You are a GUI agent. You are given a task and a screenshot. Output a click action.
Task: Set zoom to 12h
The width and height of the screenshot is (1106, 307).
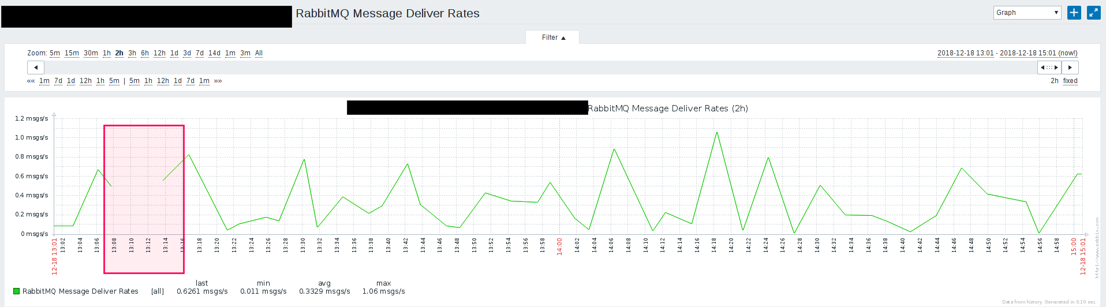[x=159, y=53]
